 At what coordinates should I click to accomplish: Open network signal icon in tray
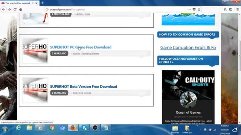coord(215,130)
